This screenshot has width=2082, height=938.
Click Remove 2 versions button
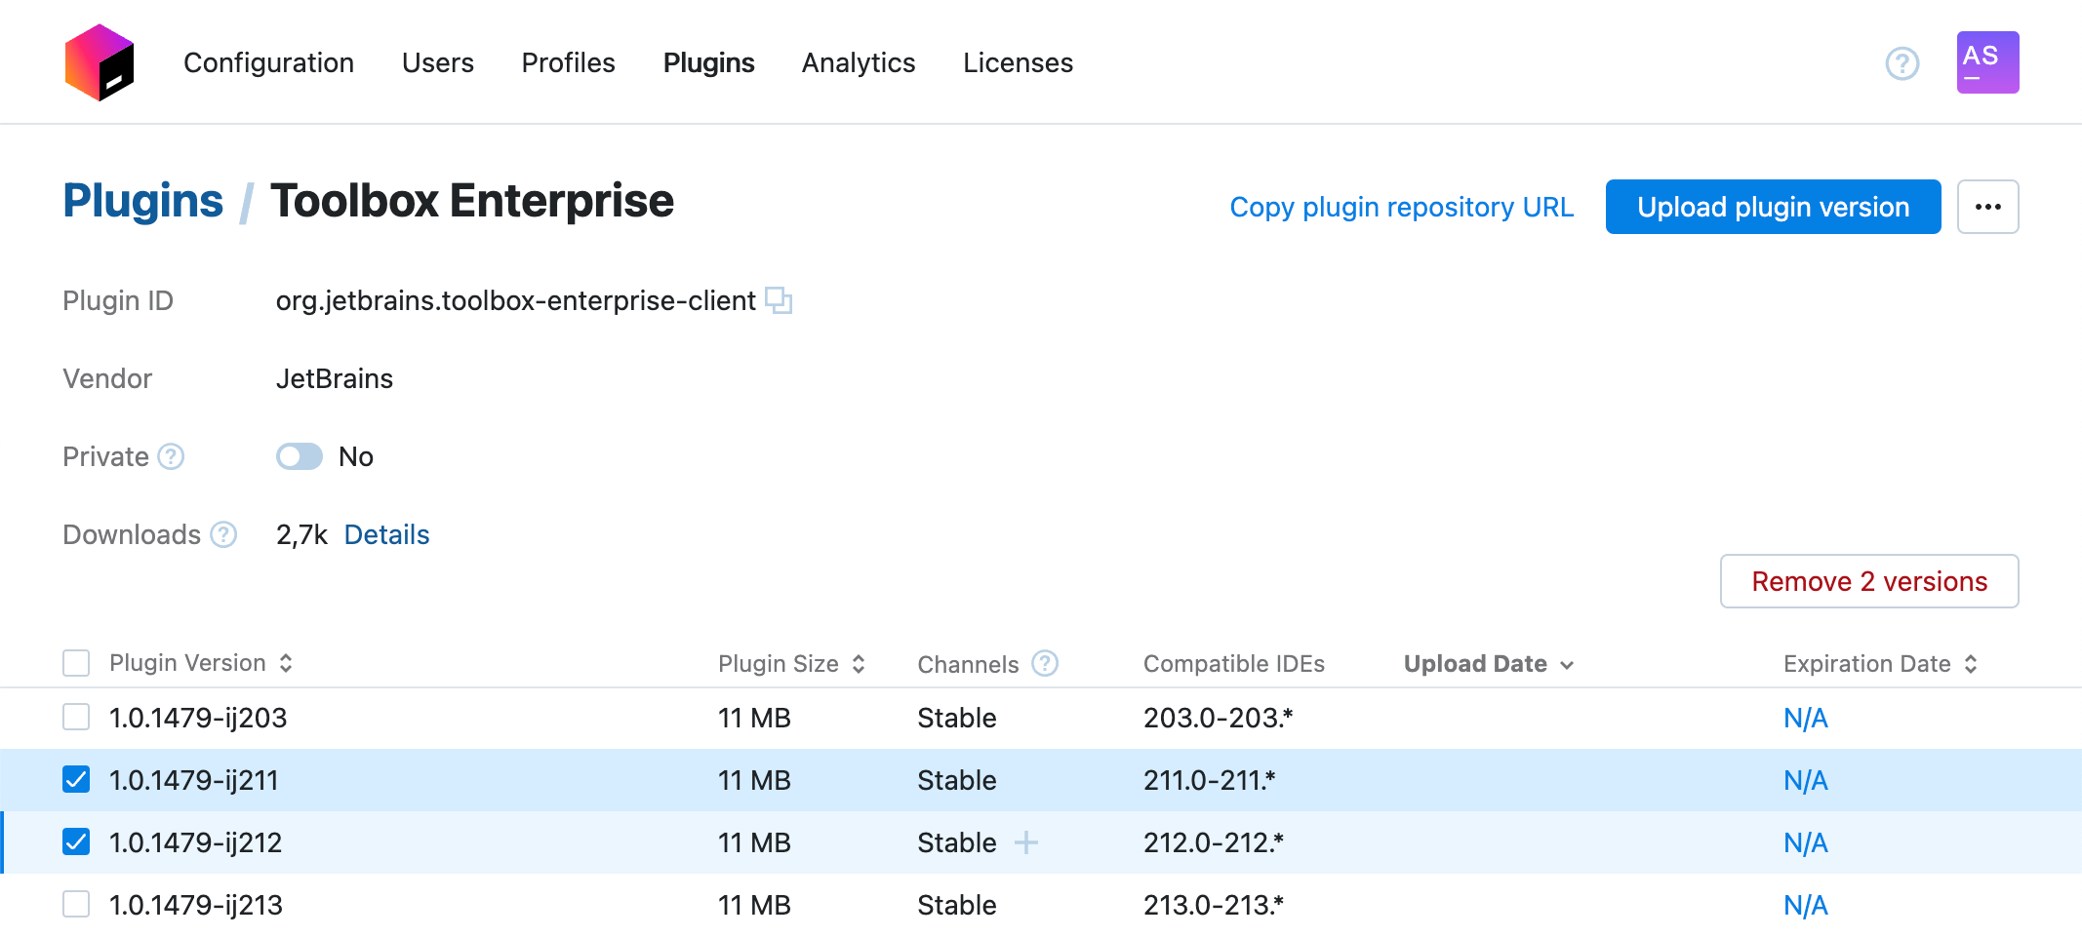1869,581
